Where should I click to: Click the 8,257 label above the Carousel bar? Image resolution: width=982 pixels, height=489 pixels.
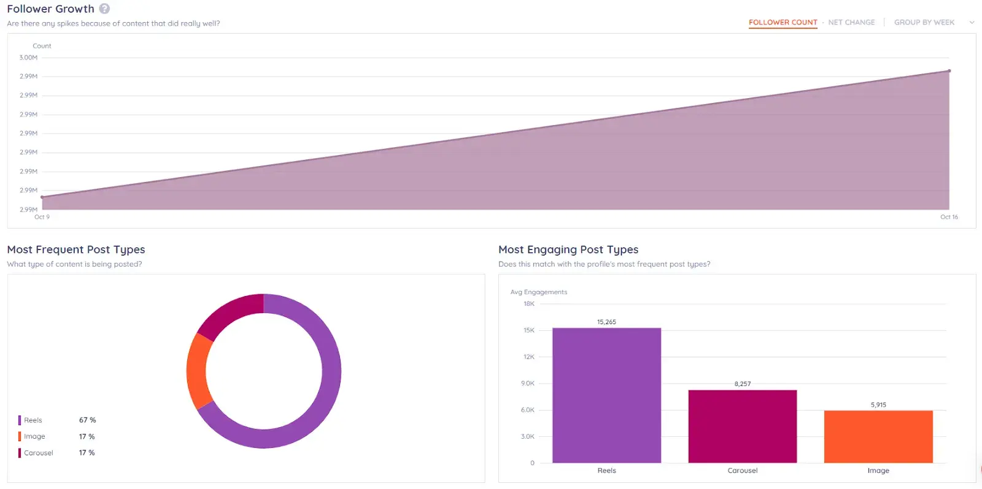[x=743, y=384]
